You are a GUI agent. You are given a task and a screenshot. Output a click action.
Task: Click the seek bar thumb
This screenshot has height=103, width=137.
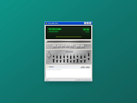47,42
